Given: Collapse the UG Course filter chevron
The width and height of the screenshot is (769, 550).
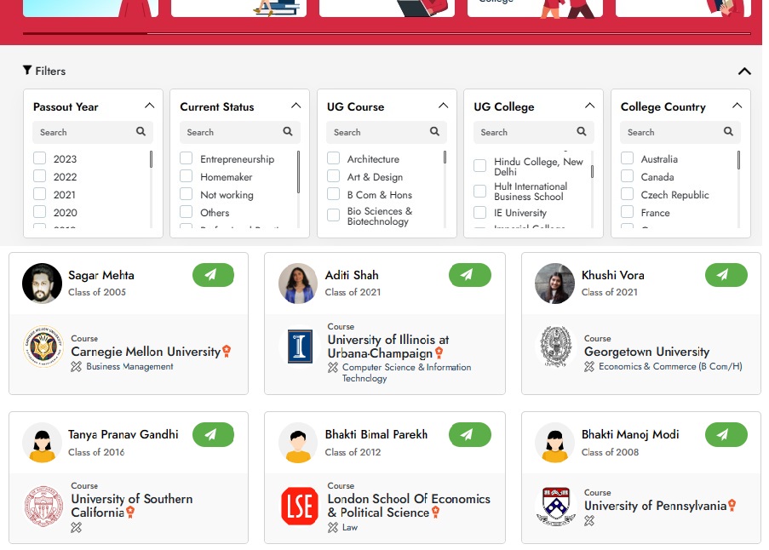Looking at the screenshot, I should 444,106.
